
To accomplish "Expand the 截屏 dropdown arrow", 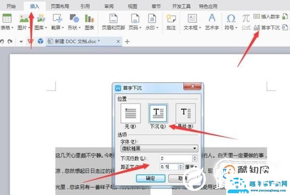I will (63, 28).
